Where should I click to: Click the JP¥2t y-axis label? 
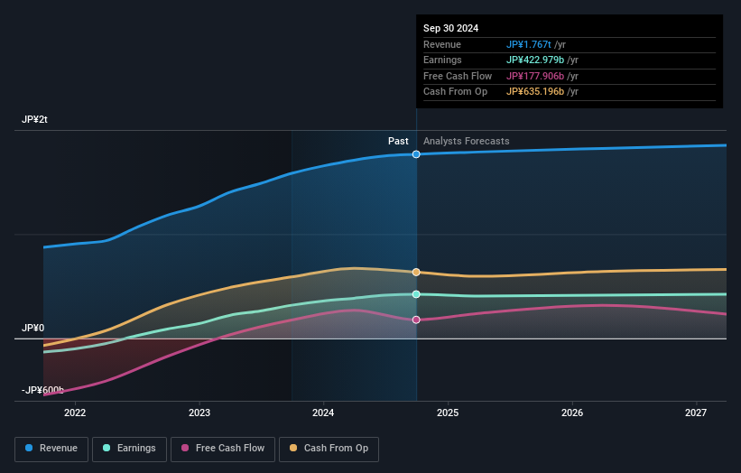click(34, 119)
